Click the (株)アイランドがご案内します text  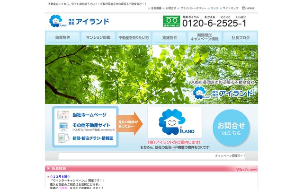pos(175,142)
